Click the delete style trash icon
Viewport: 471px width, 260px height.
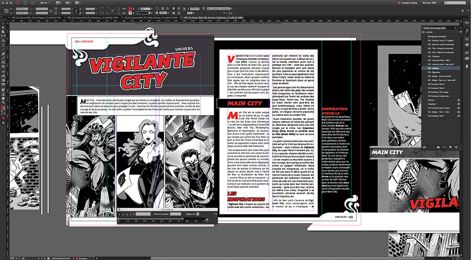click(456, 147)
